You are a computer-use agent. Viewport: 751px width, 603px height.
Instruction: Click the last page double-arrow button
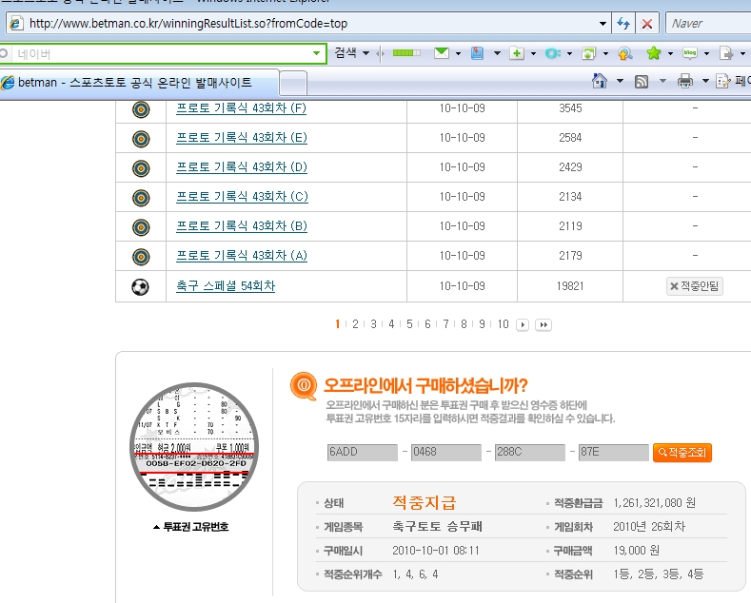(x=543, y=324)
